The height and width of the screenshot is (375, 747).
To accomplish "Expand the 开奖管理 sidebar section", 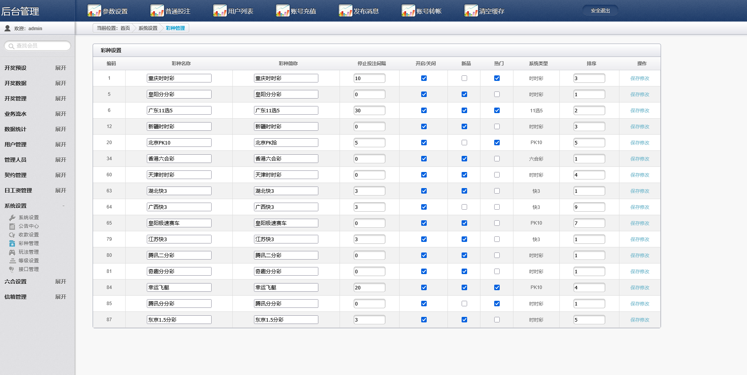I will [x=60, y=99].
